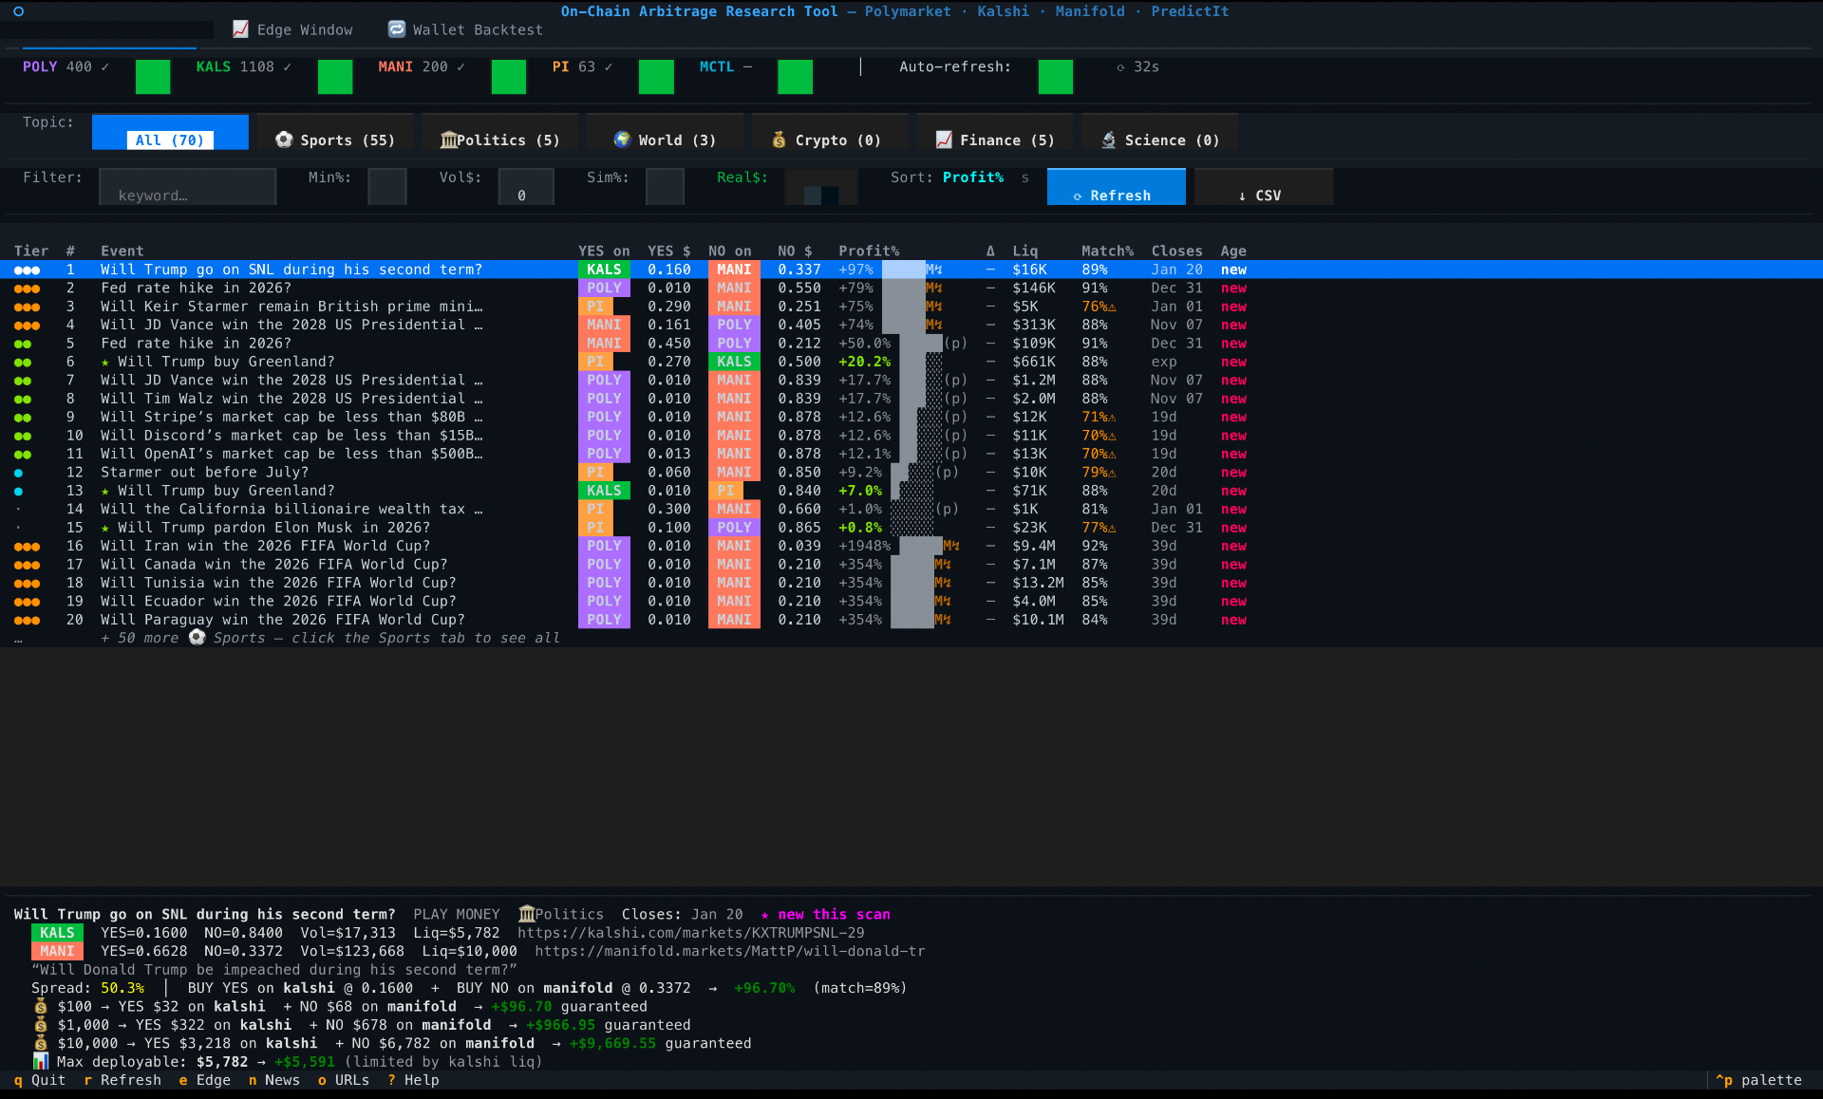
Task: Toggle the POLY 400 source switch
Action: pos(153,77)
